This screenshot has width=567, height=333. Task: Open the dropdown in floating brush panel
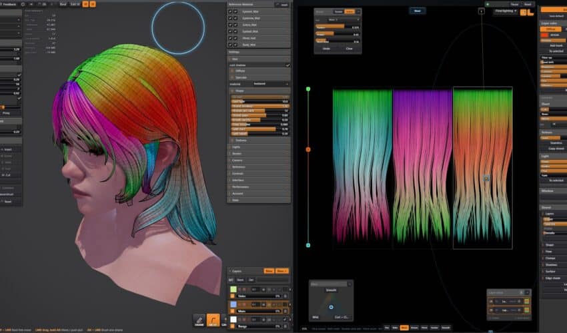click(x=343, y=20)
